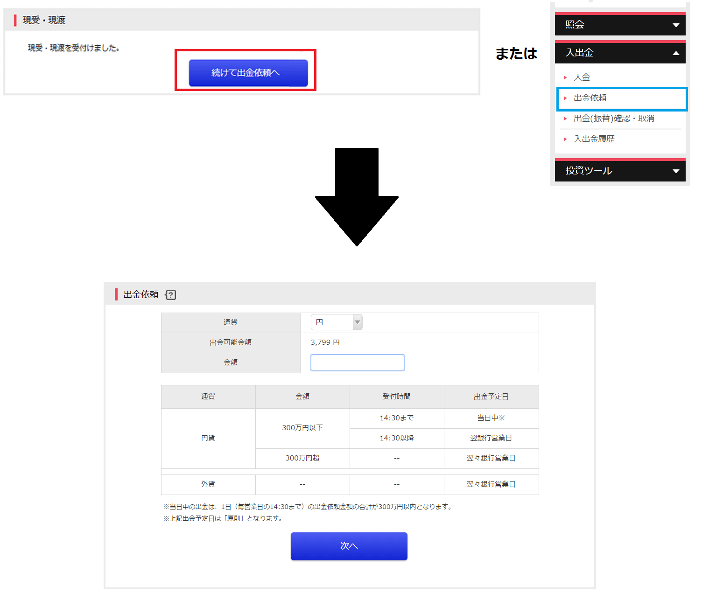Click the 次へ button

(349, 546)
